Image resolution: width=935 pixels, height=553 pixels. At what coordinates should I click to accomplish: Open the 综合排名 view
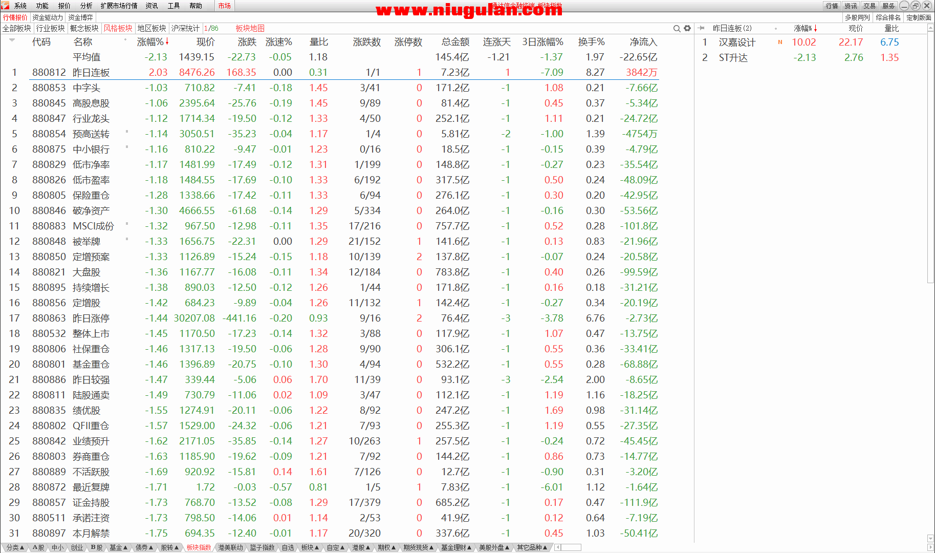click(x=888, y=17)
